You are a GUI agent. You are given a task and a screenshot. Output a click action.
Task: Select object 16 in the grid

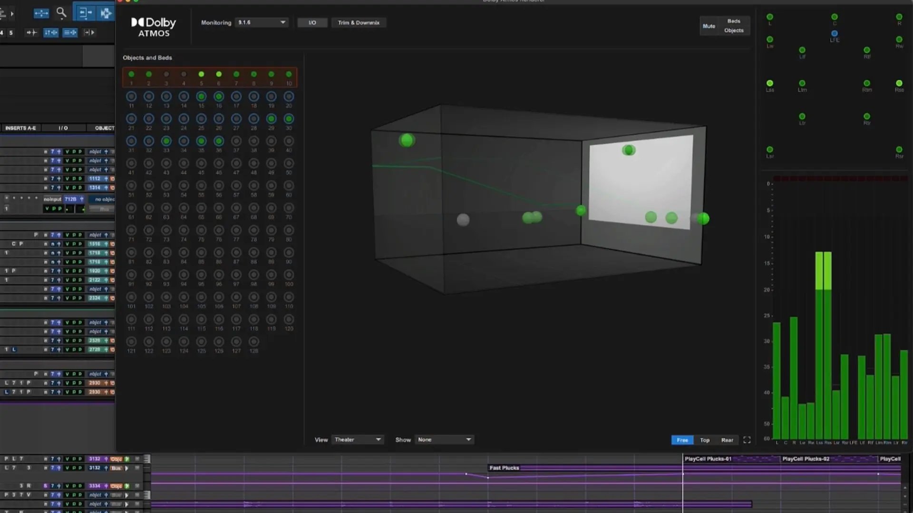point(219,96)
